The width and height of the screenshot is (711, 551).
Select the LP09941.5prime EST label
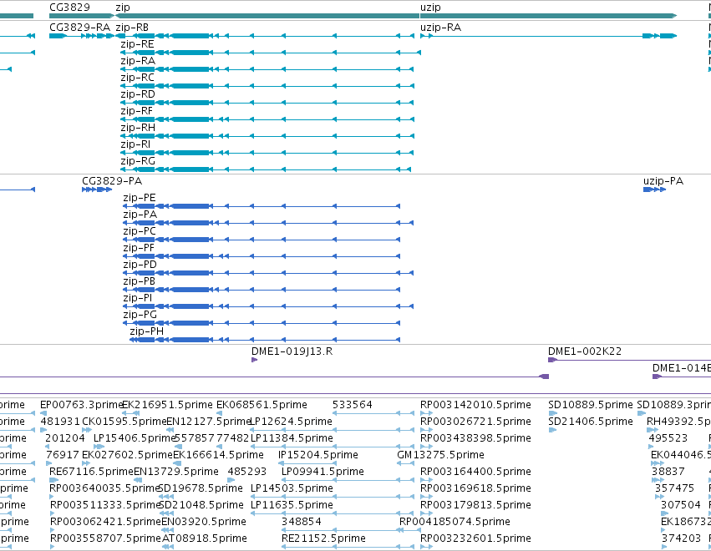(322, 472)
